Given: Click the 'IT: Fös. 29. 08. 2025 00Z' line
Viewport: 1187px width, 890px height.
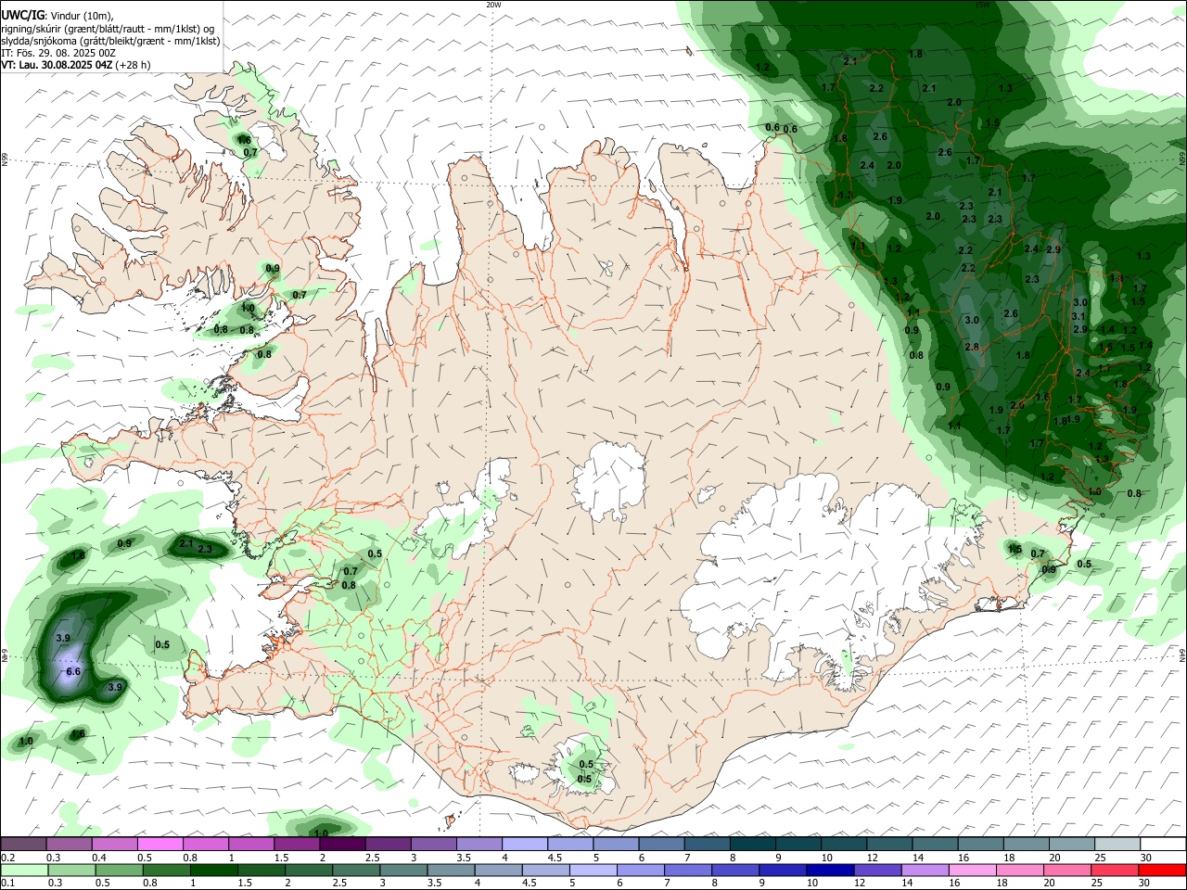Looking at the screenshot, I should click(58, 53).
